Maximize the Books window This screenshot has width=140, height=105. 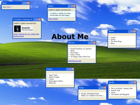pos(132,82)
